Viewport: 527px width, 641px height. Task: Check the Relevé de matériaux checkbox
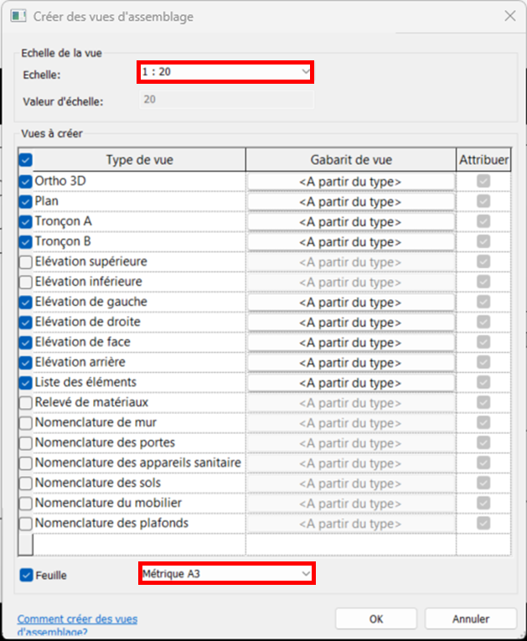[25, 402]
